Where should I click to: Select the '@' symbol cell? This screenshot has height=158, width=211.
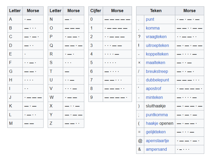(x=140, y=141)
